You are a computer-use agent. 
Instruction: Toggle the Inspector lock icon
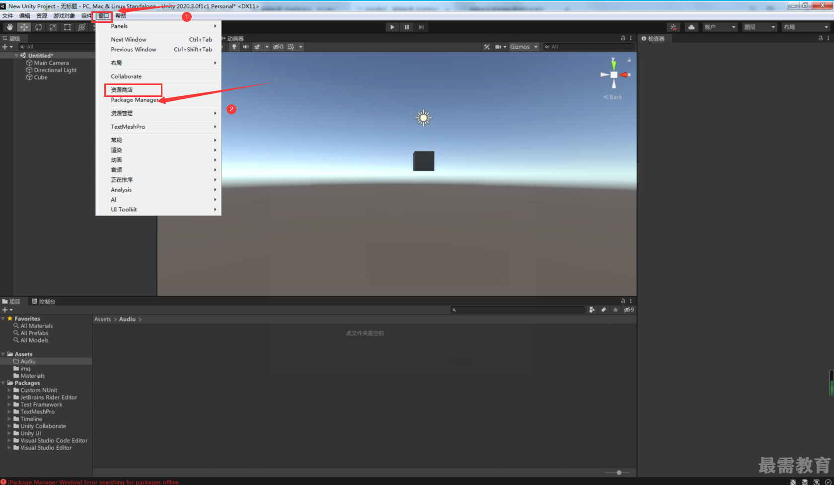(820, 38)
